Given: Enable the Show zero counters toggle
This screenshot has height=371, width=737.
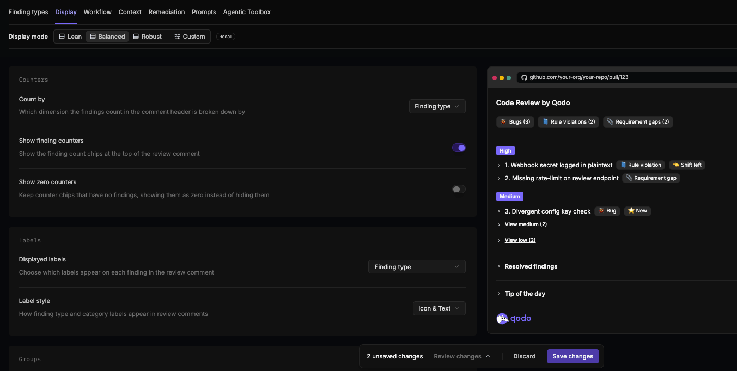Looking at the screenshot, I should [459, 189].
